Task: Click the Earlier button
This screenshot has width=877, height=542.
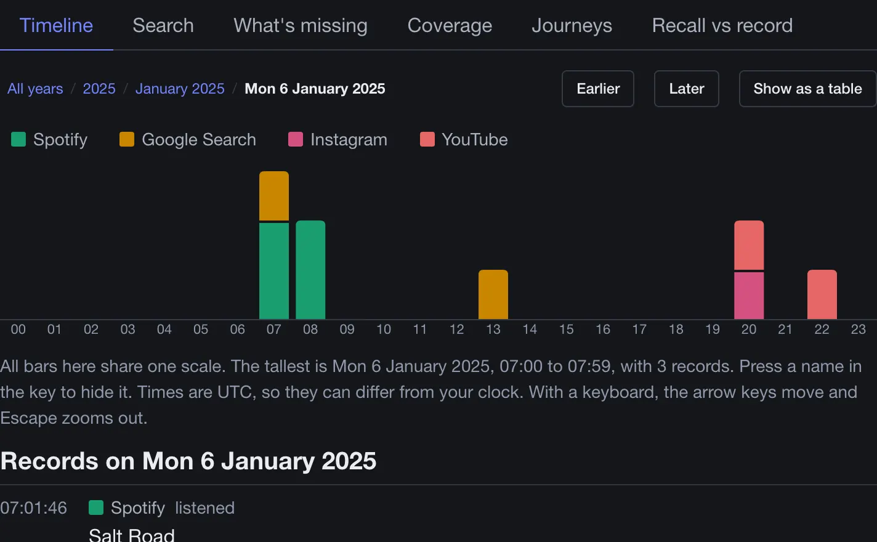Action: click(x=598, y=89)
